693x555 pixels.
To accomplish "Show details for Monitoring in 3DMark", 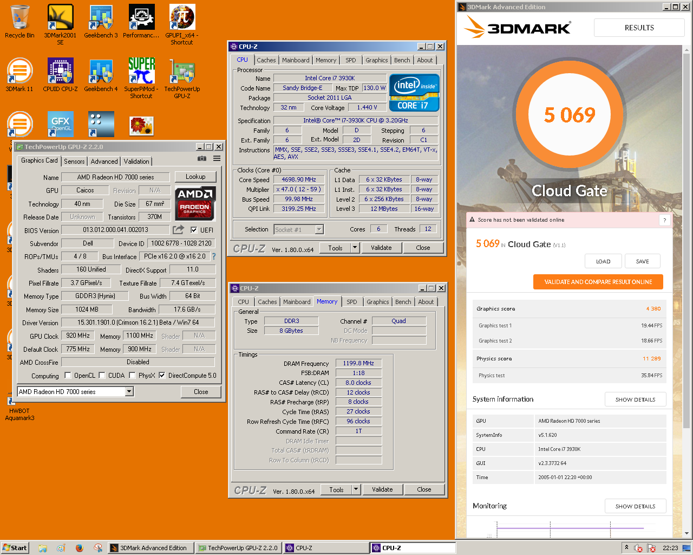I will pyautogui.click(x=636, y=506).
